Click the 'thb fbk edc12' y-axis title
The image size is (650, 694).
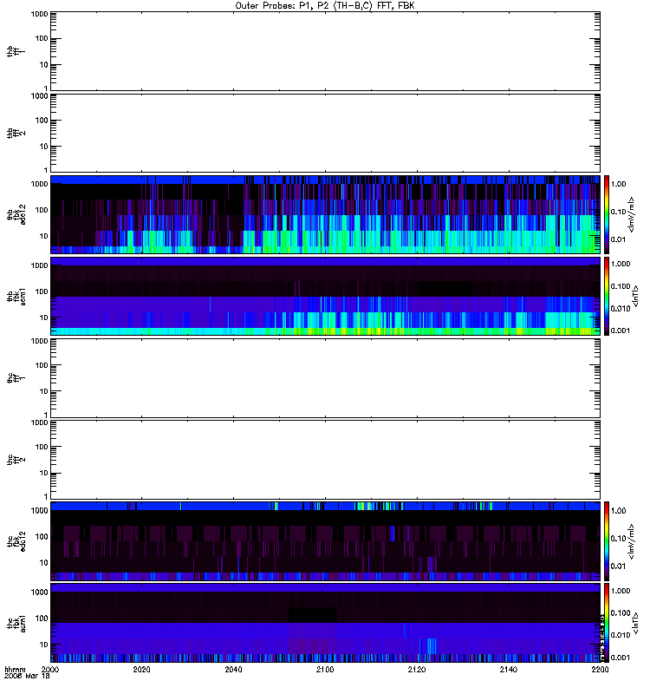(x=16, y=214)
